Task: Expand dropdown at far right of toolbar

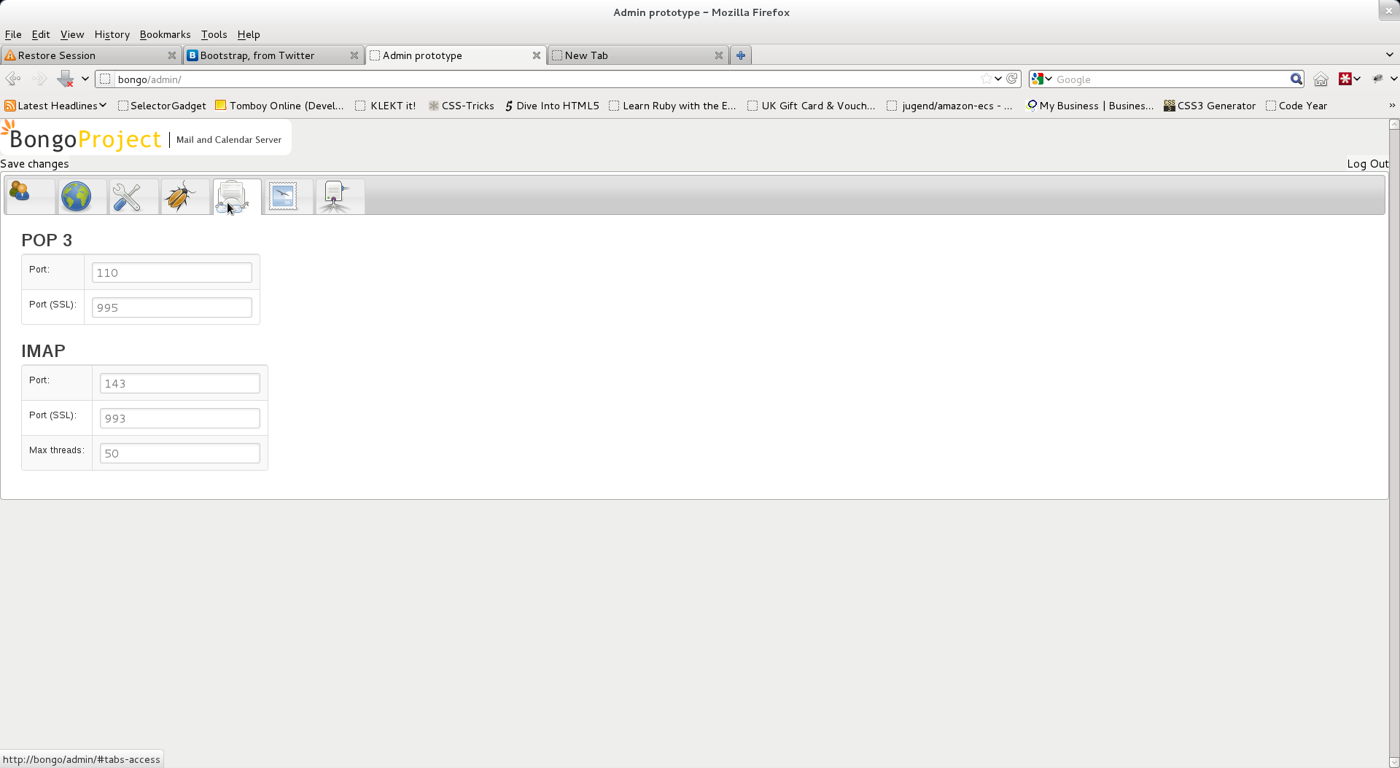Action: coord(1393,79)
